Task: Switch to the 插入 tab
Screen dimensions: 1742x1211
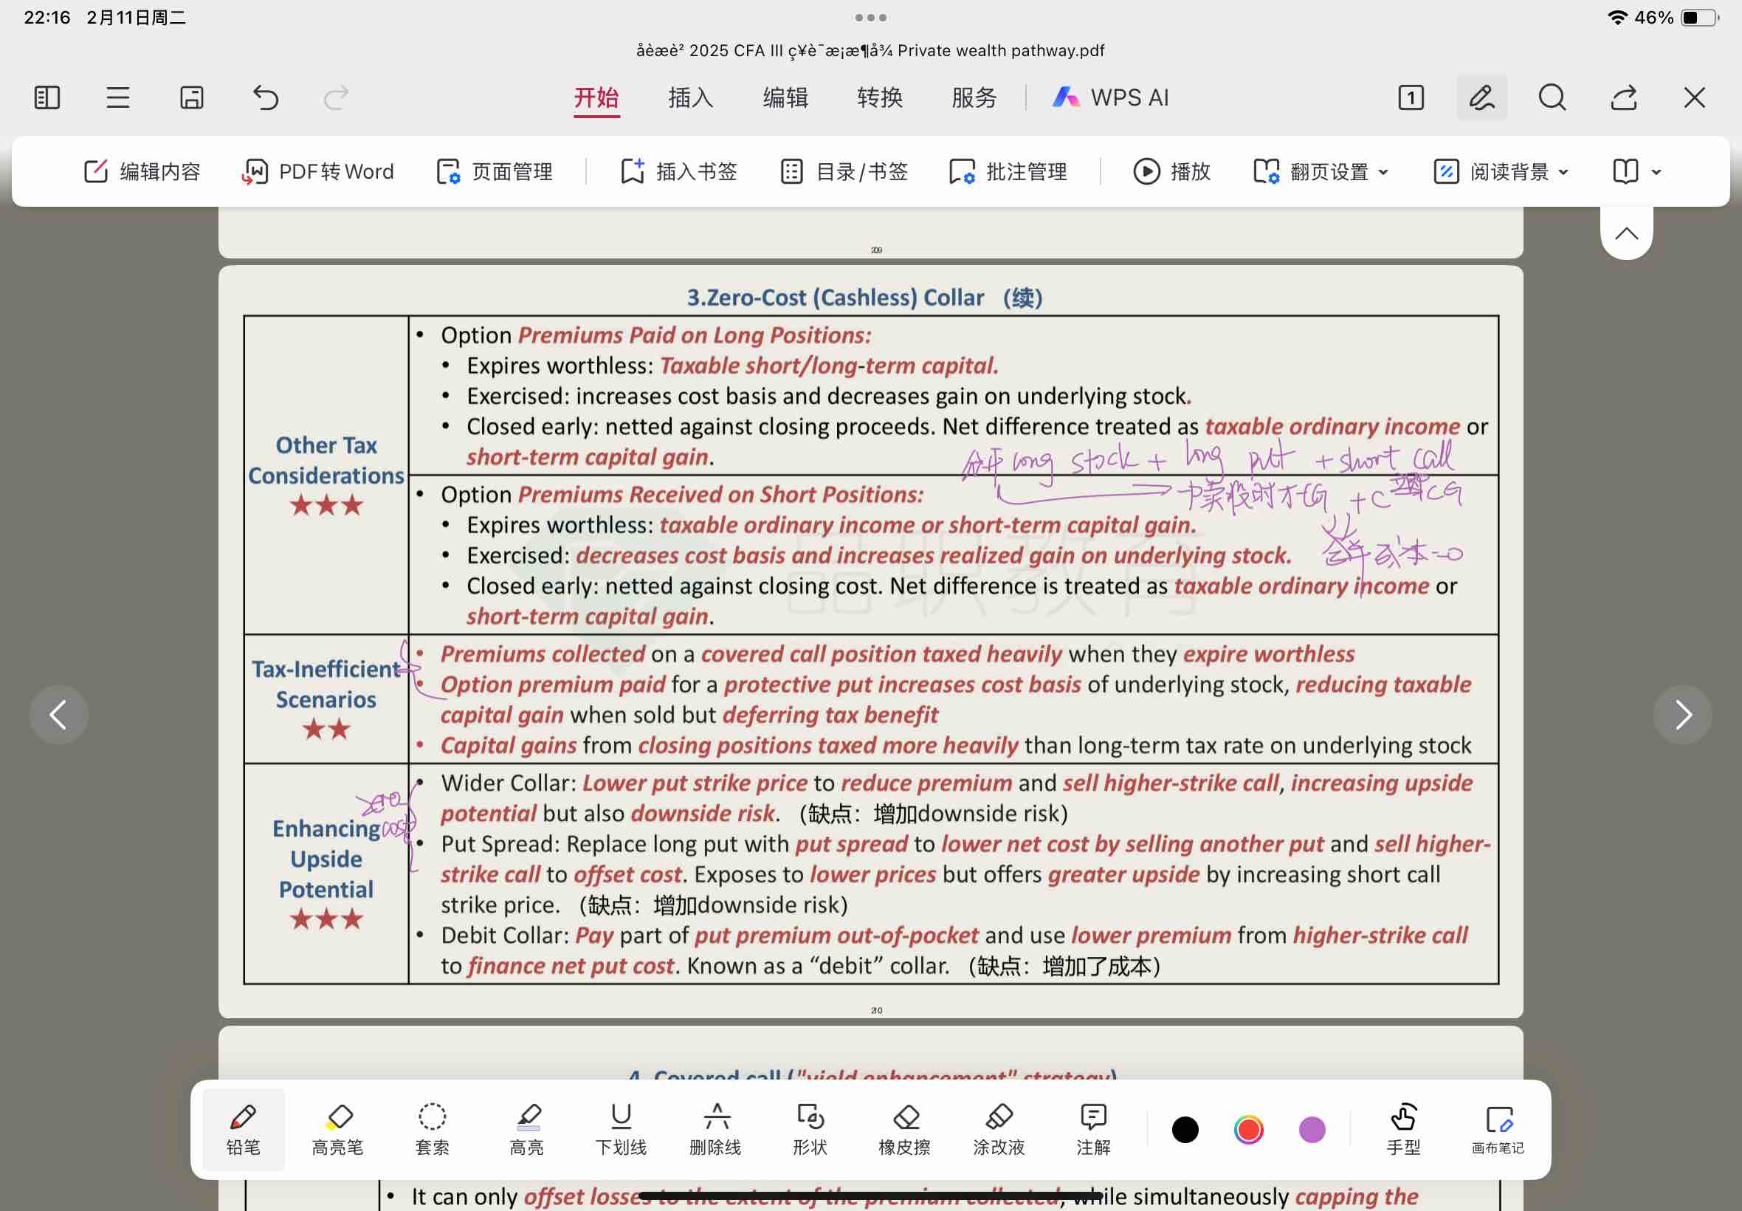Action: [x=690, y=98]
